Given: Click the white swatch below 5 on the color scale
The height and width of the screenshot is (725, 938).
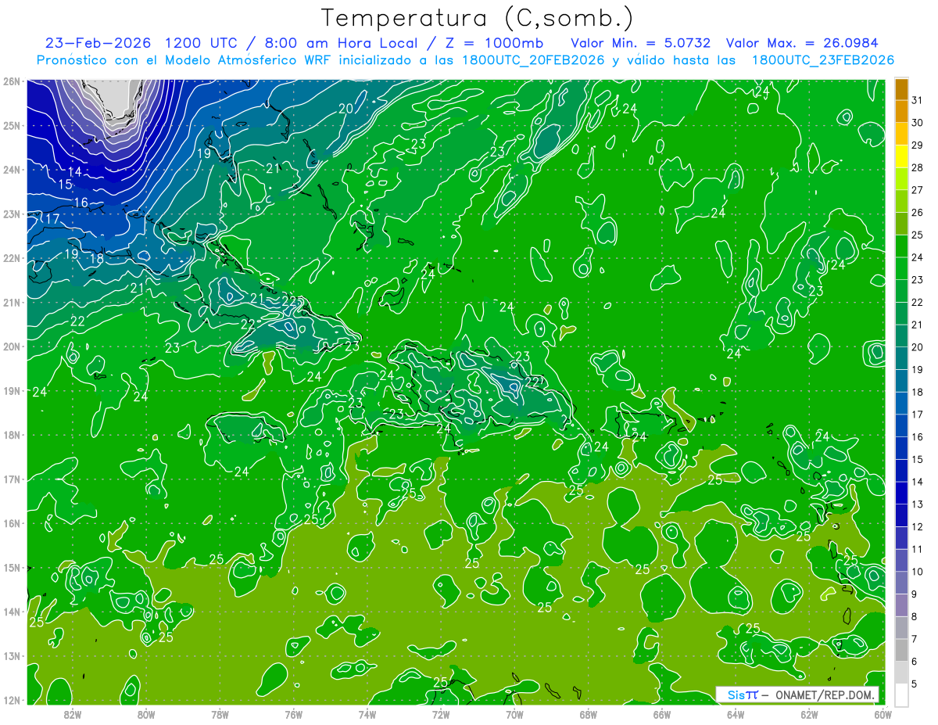Looking at the screenshot, I should click(x=901, y=694).
